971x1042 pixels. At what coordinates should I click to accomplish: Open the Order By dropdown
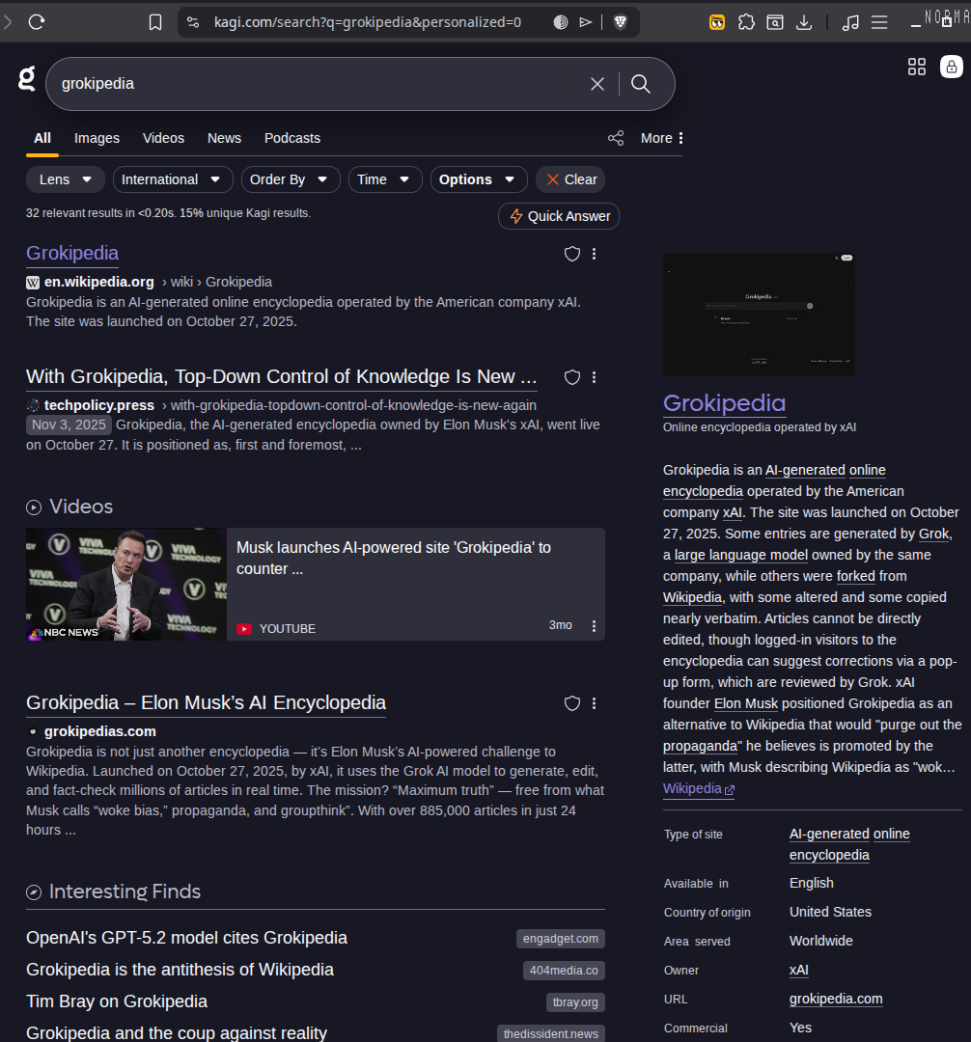(290, 179)
